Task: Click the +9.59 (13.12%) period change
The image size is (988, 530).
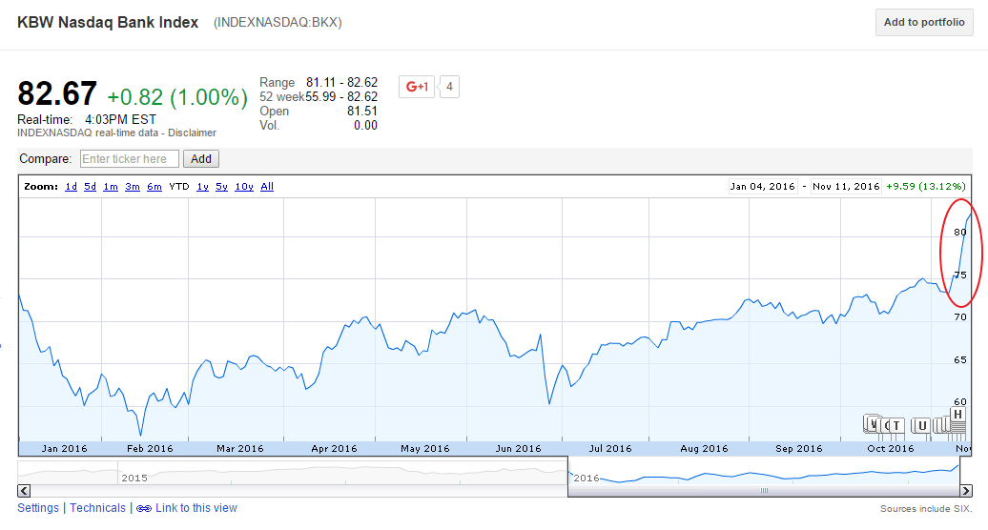Action: click(926, 186)
